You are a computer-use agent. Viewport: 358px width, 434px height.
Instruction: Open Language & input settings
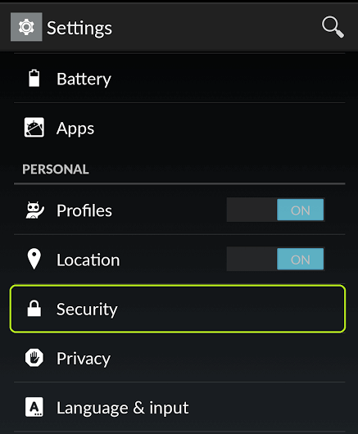(179, 407)
